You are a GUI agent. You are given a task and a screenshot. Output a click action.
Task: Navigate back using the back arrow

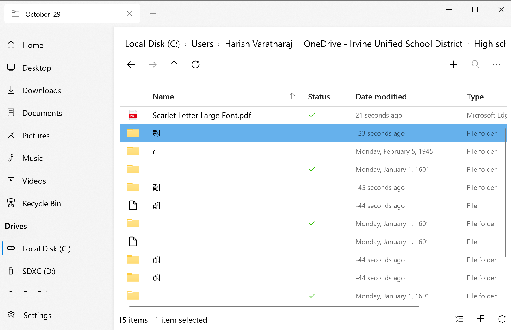click(x=131, y=64)
